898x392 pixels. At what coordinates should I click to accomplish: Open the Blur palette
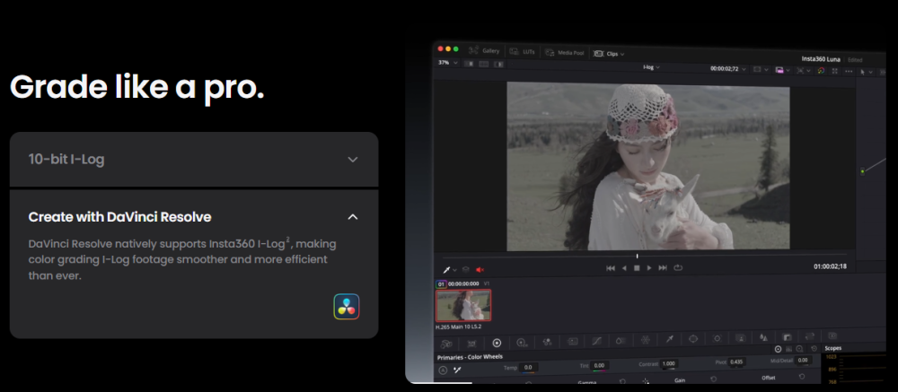pyautogui.click(x=764, y=337)
